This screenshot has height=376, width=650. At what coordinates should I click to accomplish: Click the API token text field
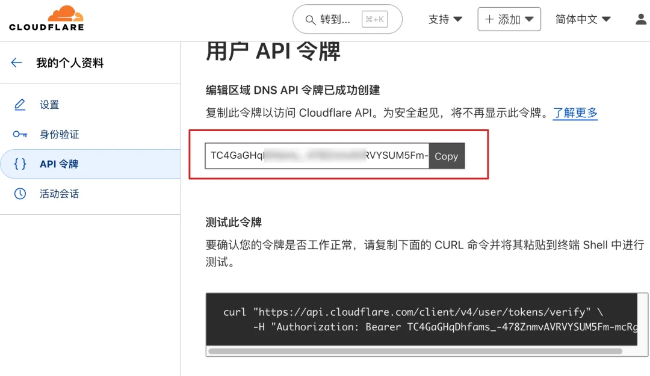tap(317, 156)
